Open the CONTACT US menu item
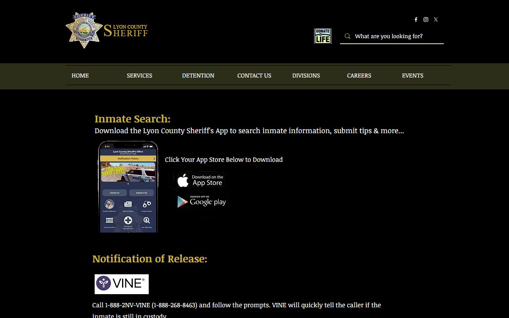Image resolution: width=509 pixels, height=318 pixels. click(x=254, y=76)
